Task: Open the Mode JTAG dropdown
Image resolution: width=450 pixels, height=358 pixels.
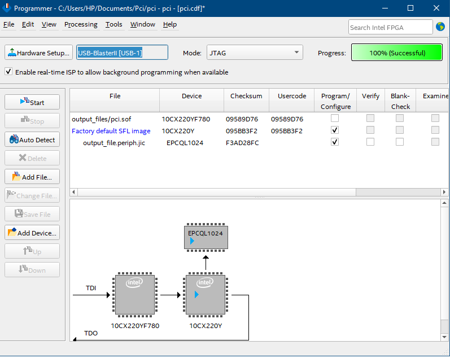Action: [x=255, y=53]
